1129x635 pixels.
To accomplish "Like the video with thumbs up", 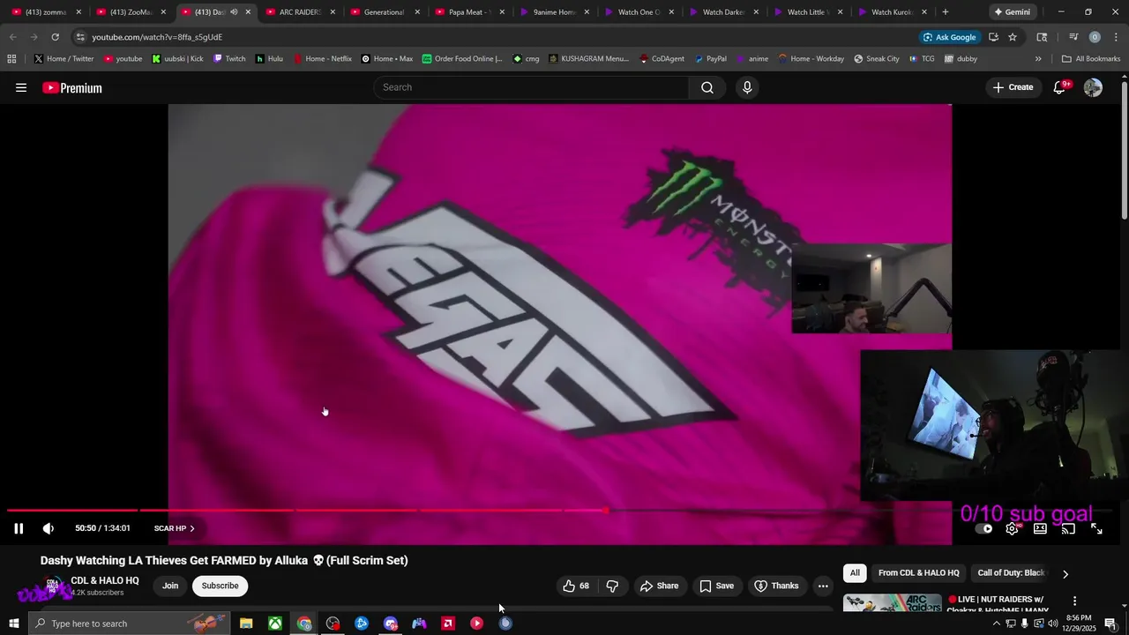I will click(576, 586).
